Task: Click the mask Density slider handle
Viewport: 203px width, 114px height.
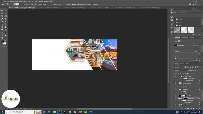Action: click(200, 53)
